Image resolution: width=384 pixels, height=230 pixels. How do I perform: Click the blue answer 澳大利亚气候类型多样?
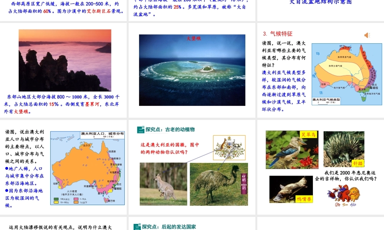click(284, 91)
